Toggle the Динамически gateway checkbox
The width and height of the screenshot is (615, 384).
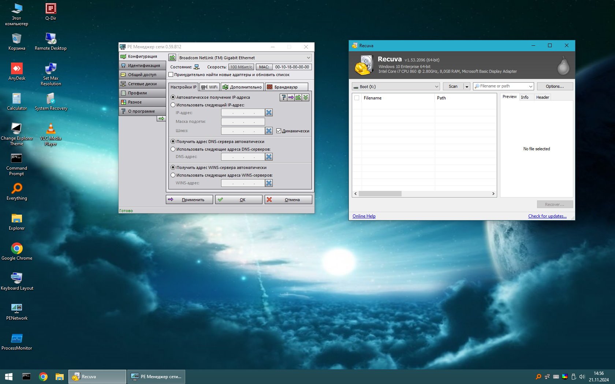(279, 131)
